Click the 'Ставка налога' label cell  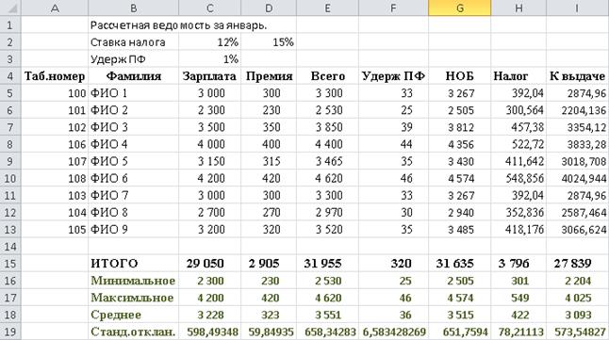click(x=133, y=42)
